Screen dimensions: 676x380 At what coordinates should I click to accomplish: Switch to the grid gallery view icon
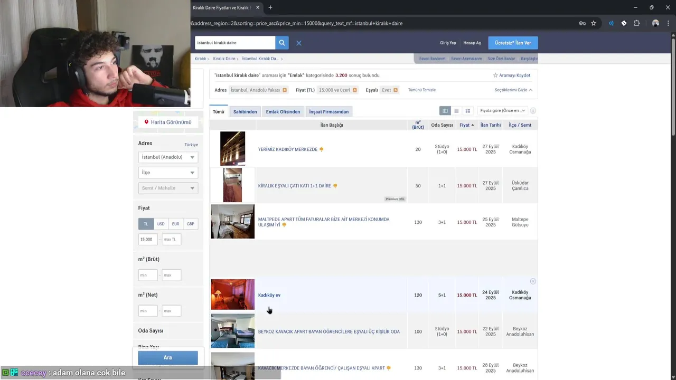pos(467,111)
